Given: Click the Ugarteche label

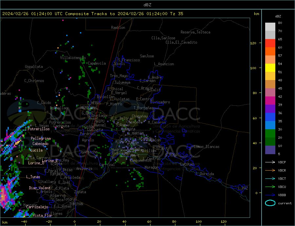Looking at the screenshot, I should click(x=88, y=152).
